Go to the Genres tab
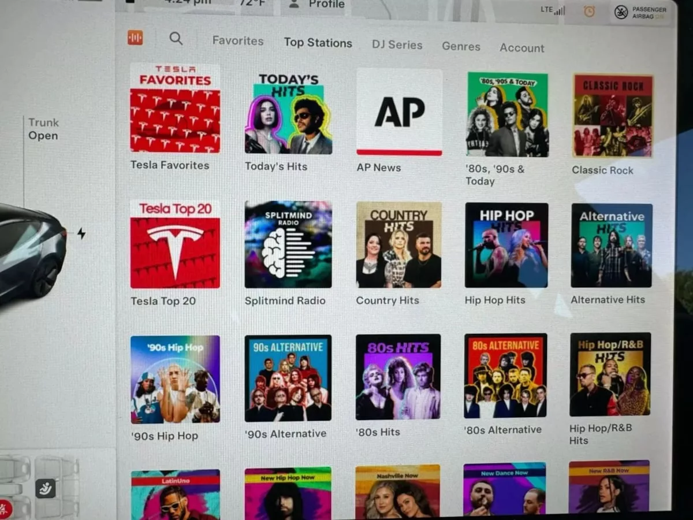The image size is (693, 520). (x=461, y=47)
